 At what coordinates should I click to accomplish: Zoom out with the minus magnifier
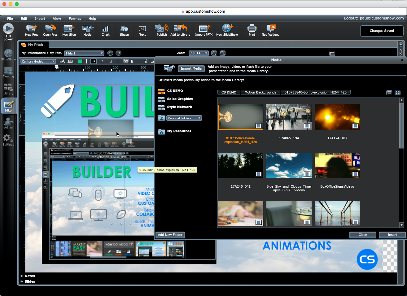coord(214,53)
